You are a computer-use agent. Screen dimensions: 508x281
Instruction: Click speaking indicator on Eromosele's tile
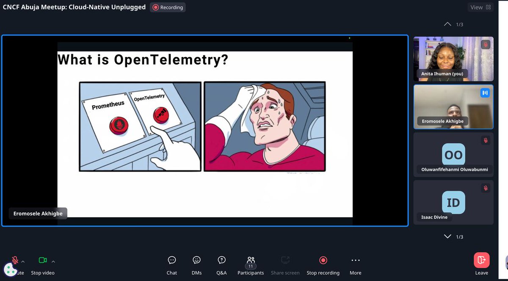485,93
